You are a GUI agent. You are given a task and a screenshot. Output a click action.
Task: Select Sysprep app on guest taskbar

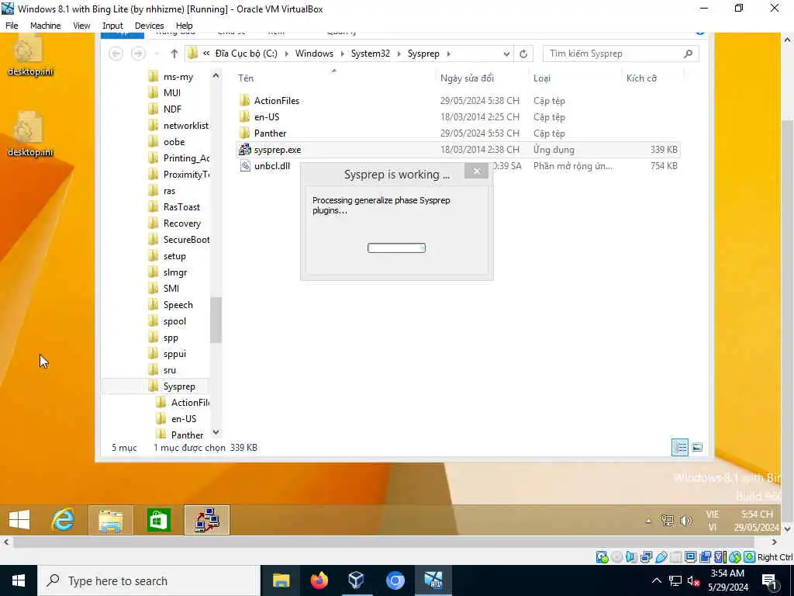pyautogui.click(x=206, y=519)
